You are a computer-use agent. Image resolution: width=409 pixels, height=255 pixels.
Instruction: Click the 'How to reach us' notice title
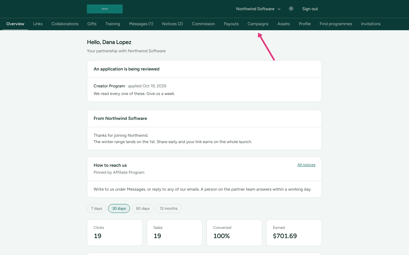(x=110, y=165)
